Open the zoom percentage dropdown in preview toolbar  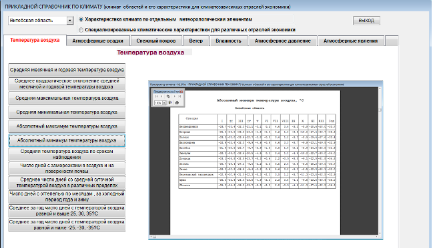click(x=164, y=103)
